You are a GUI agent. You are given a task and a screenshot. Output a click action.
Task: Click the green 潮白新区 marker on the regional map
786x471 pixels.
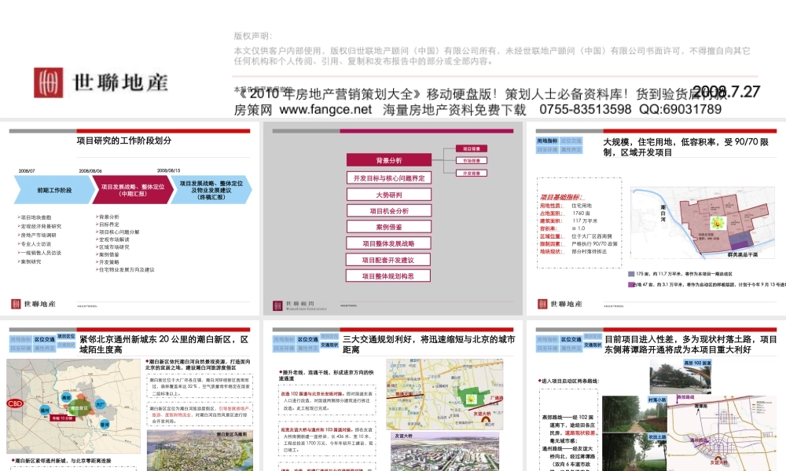click(x=79, y=408)
